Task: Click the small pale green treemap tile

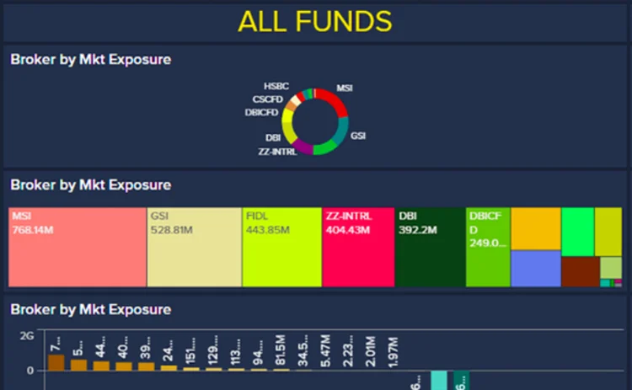Action: coord(611,268)
